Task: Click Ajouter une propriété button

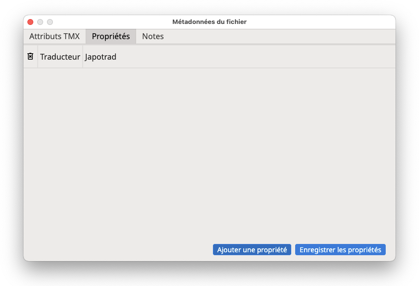Action: [x=252, y=250]
